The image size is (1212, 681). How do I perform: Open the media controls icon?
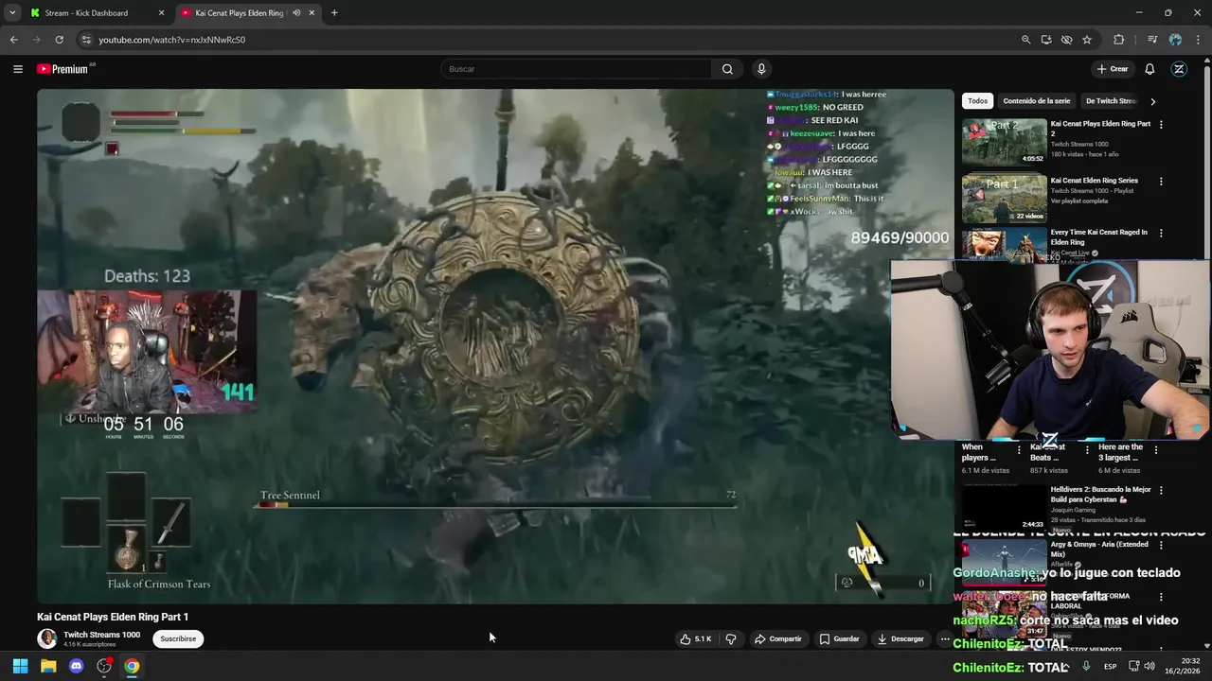pos(1152,40)
